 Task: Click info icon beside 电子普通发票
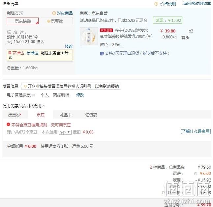[33, 95]
